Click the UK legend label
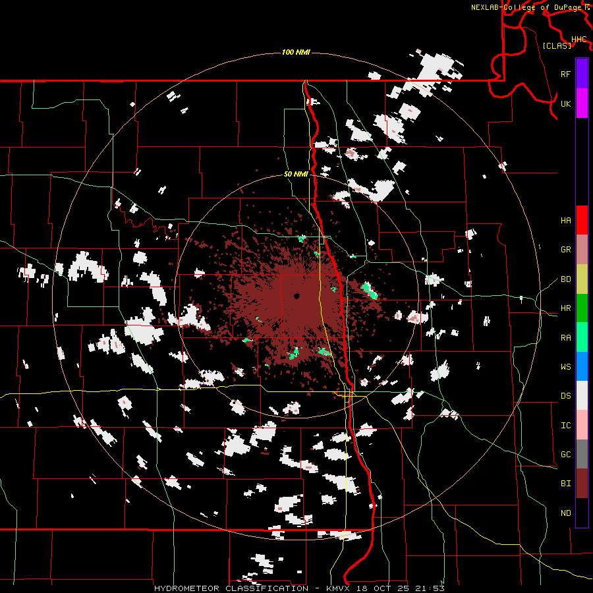Screen dimensions: 593x593 point(566,103)
